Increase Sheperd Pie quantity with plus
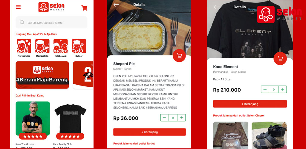This screenshot has height=149, width=306. pyautogui.click(x=182, y=118)
